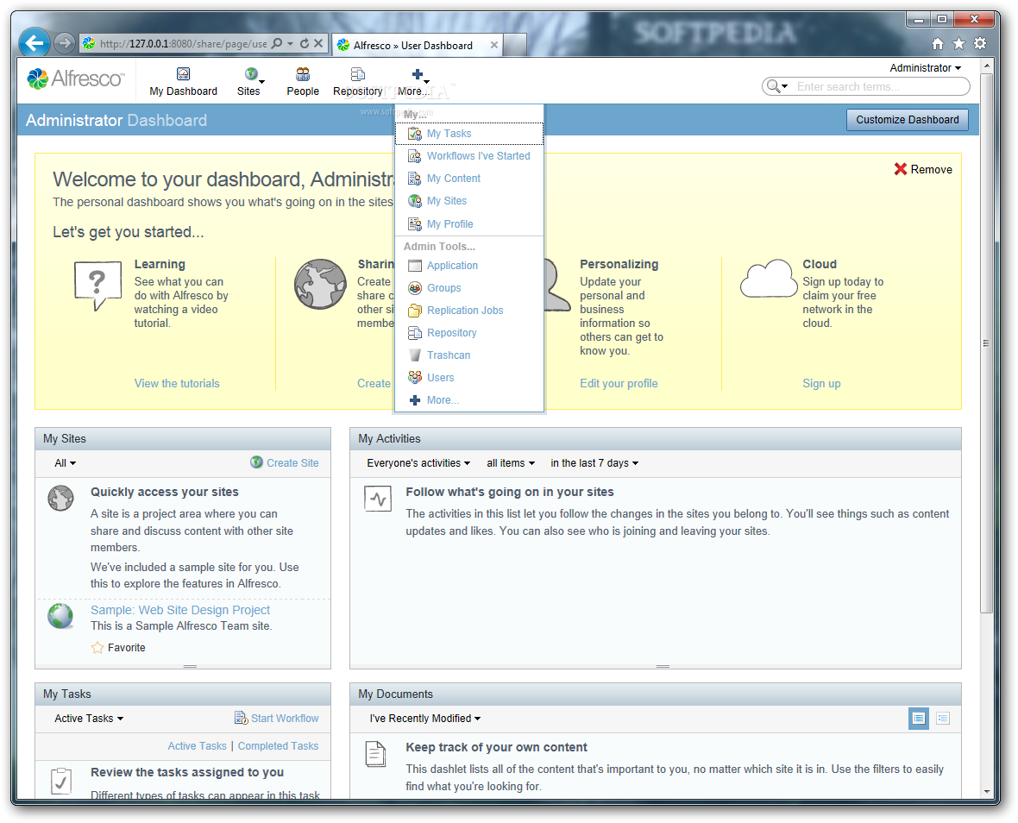Viewport: 1018px width, 823px height.
Task: Click the Trashcan menu icon
Action: [x=415, y=355]
